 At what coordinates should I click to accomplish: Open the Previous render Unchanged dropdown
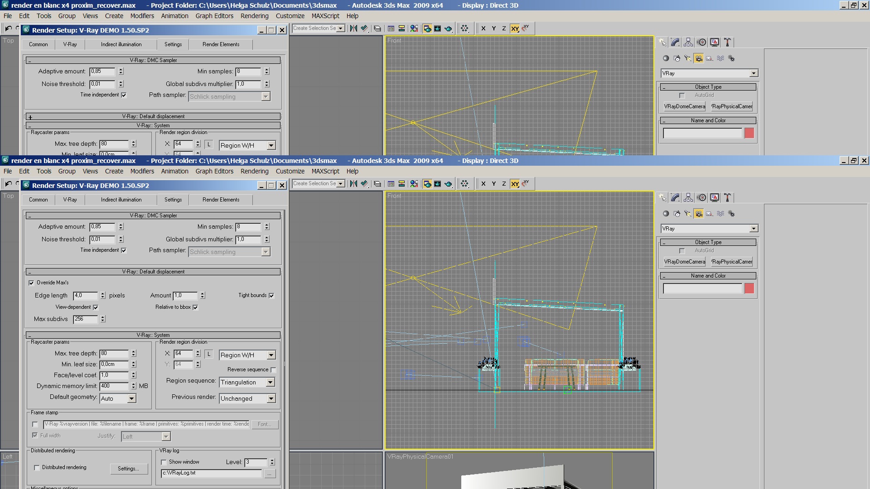pos(271,399)
